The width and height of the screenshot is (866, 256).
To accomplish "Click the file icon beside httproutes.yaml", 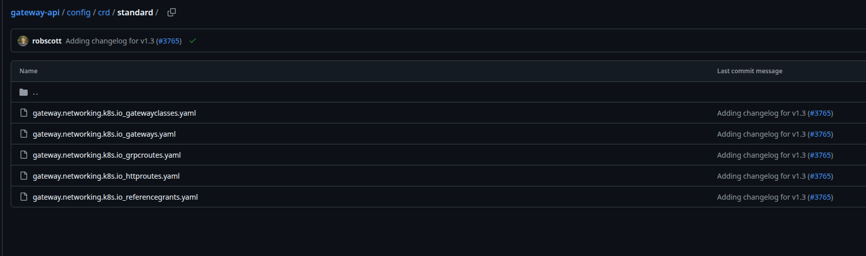I will click(x=24, y=176).
